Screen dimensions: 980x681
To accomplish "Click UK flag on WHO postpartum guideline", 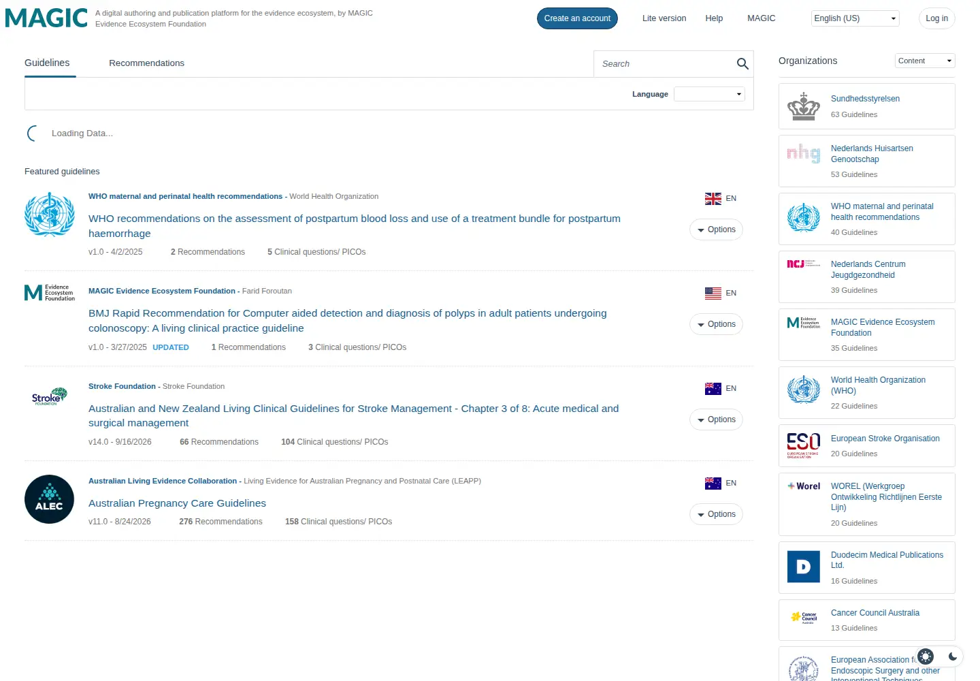I will point(713,199).
